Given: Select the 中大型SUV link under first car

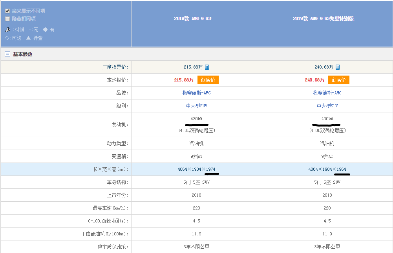Looking at the screenshot, I should [196, 105].
